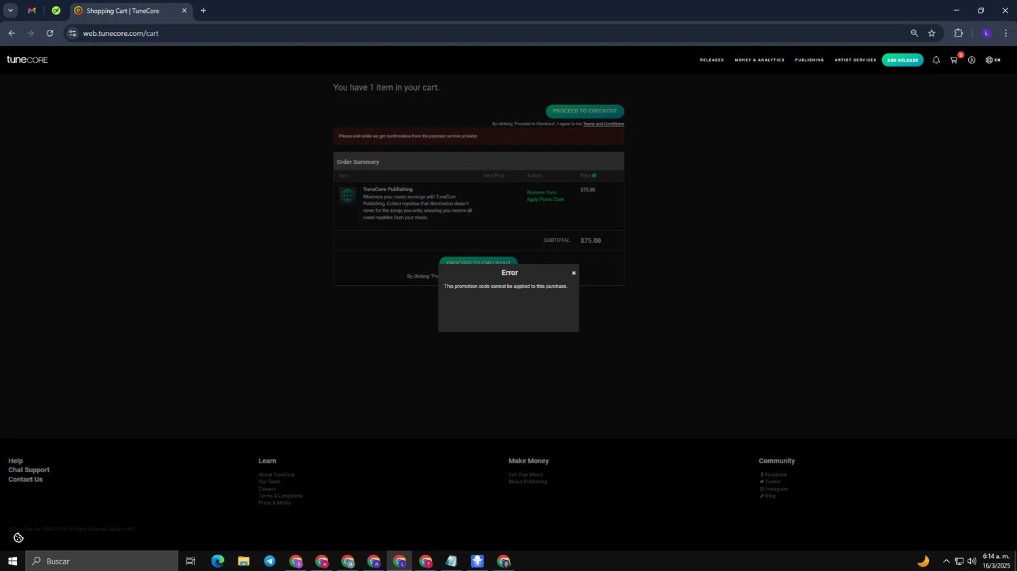Close the Shopping Cart tab
Image resolution: width=1017 pixels, height=571 pixels.
click(x=184, y=11)
